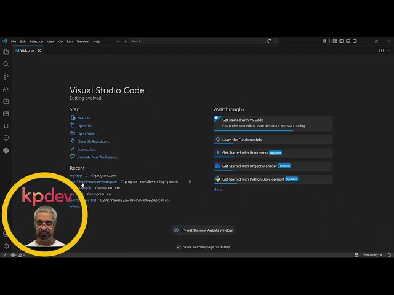Viewport: 394px width, 295px height.
Task: Open the View menu
Action: click(50, 41)
